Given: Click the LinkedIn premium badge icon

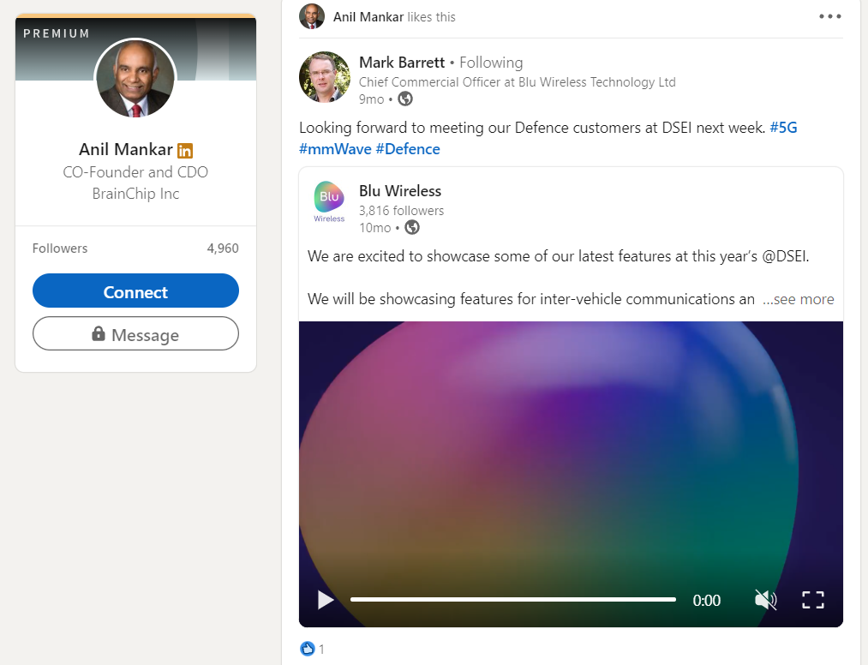Looking at the screenshot, I should tap(185, 151).
